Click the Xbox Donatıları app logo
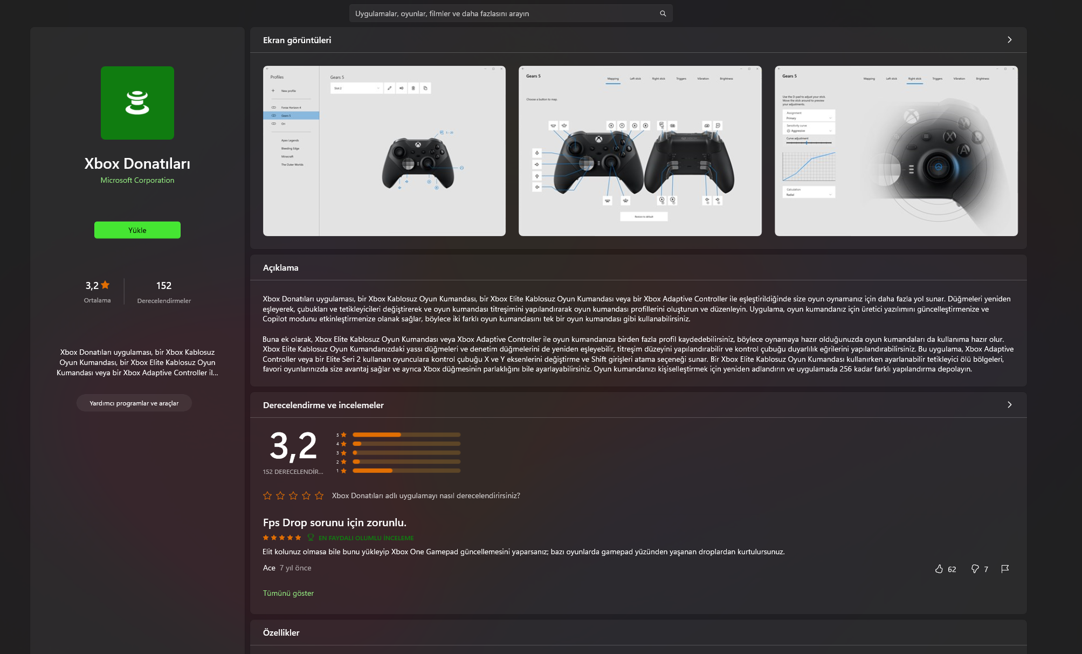 click(137, 103)
